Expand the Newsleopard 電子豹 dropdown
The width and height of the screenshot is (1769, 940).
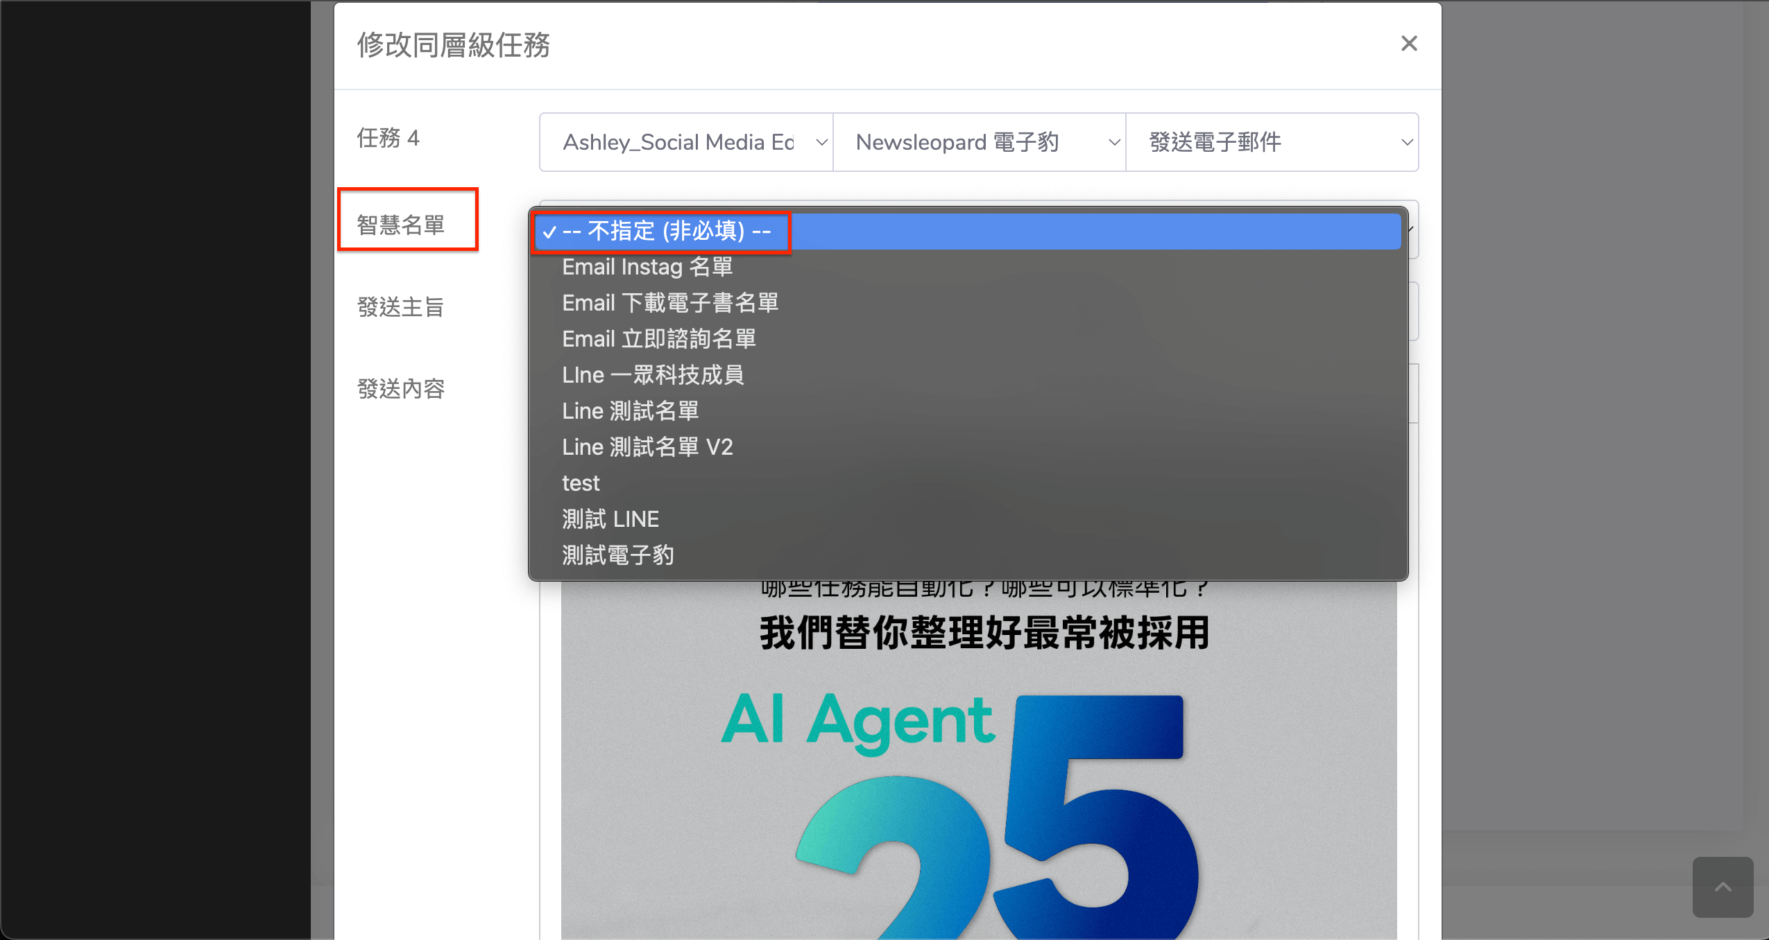tap(979, 142)
